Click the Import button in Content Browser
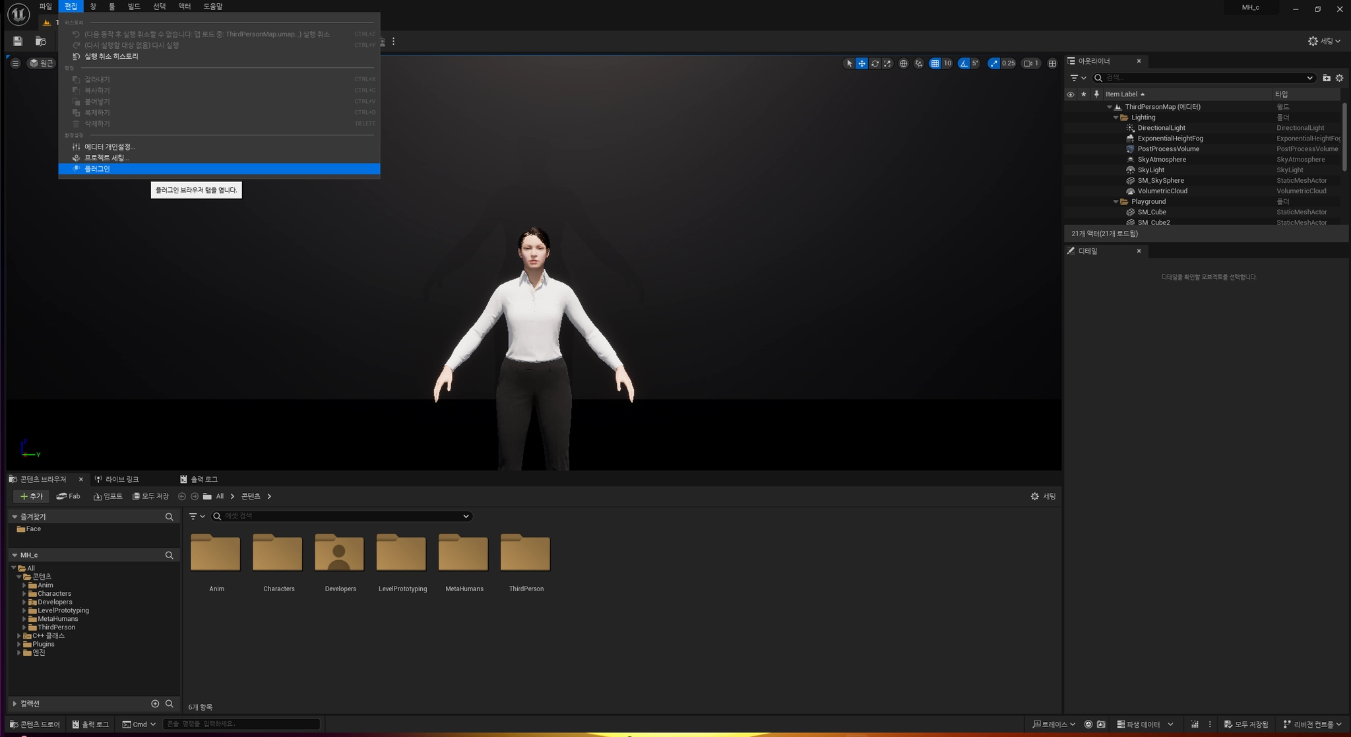The height and width of the screenshot is (737, 1351). [108, 496]
